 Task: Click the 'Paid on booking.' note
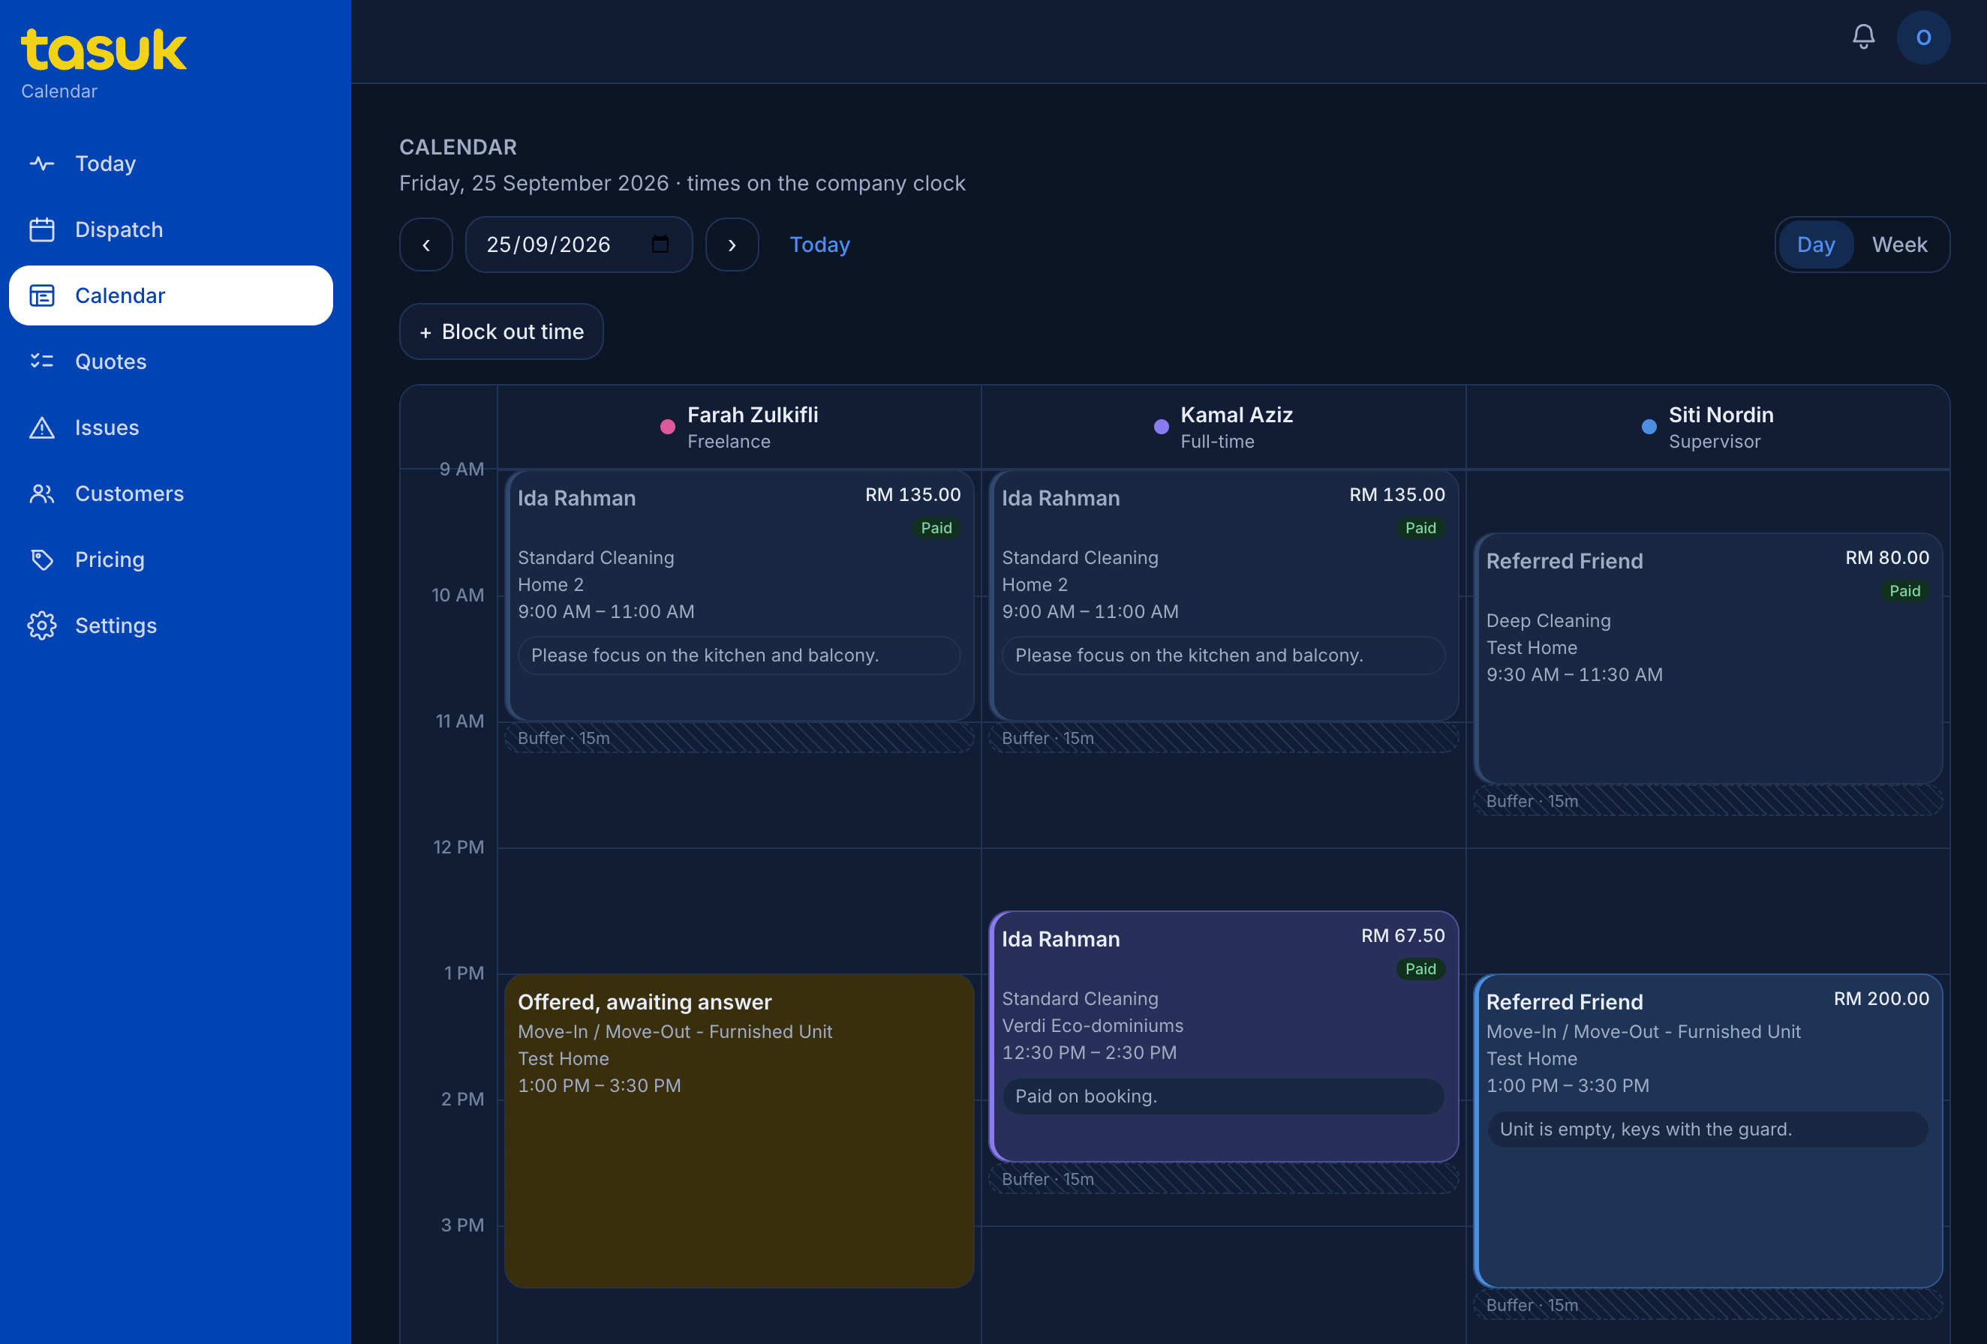(1222, 1096)
